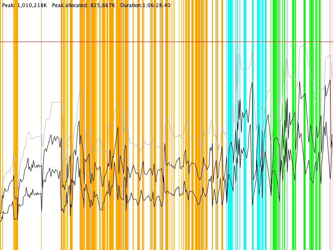333x250 pixels.
Task: Click the "Peak: 1,010,218K" text
Action: pyautogui.click(x=25, y=5)
